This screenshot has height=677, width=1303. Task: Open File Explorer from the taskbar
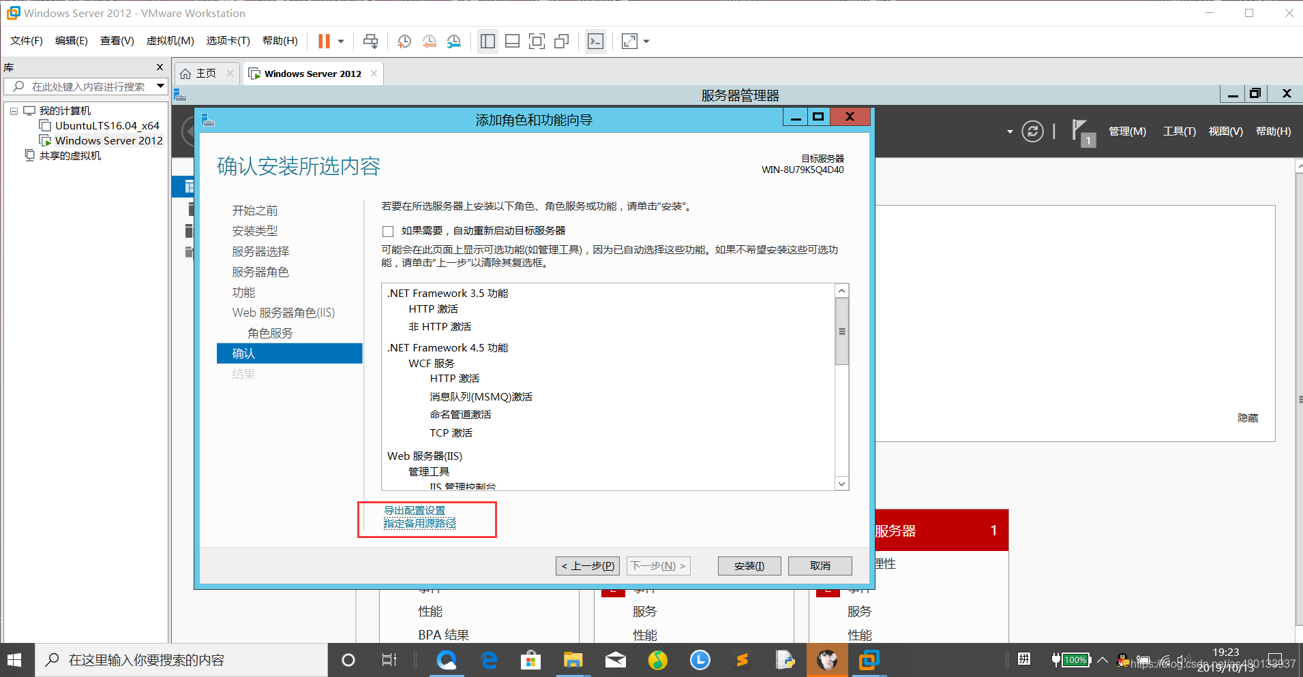point(573,660)
